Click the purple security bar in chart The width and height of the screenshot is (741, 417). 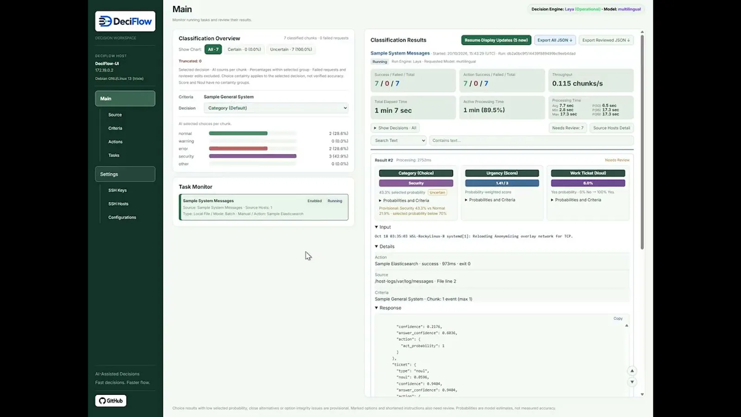tap(252, 156)
